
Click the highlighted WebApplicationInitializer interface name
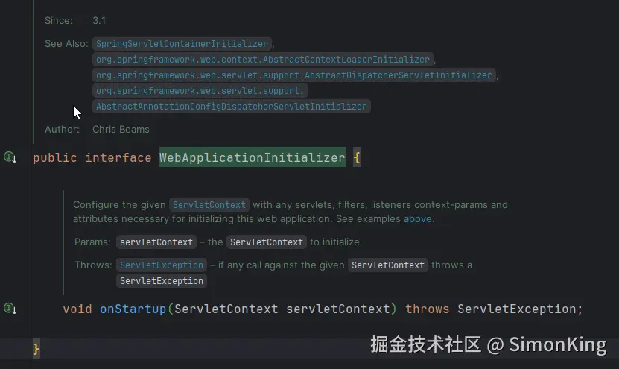point(252,158)
